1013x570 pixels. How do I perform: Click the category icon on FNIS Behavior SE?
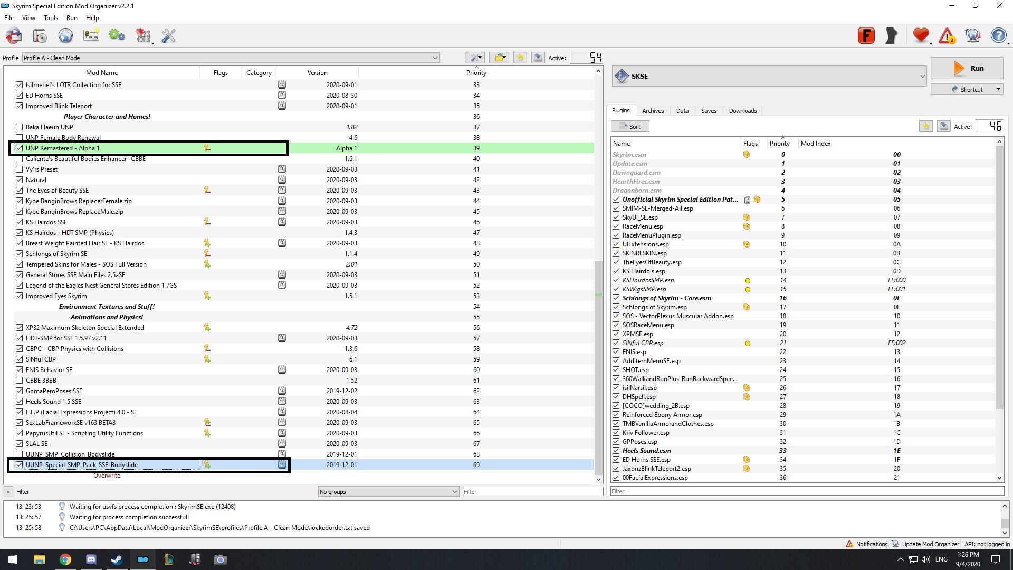pos(282,369)
